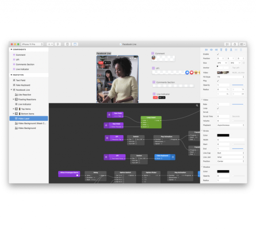This screenshot has height=230, width=256.
Task: Select the Like Reaction layer
Action: coord(24,95)
